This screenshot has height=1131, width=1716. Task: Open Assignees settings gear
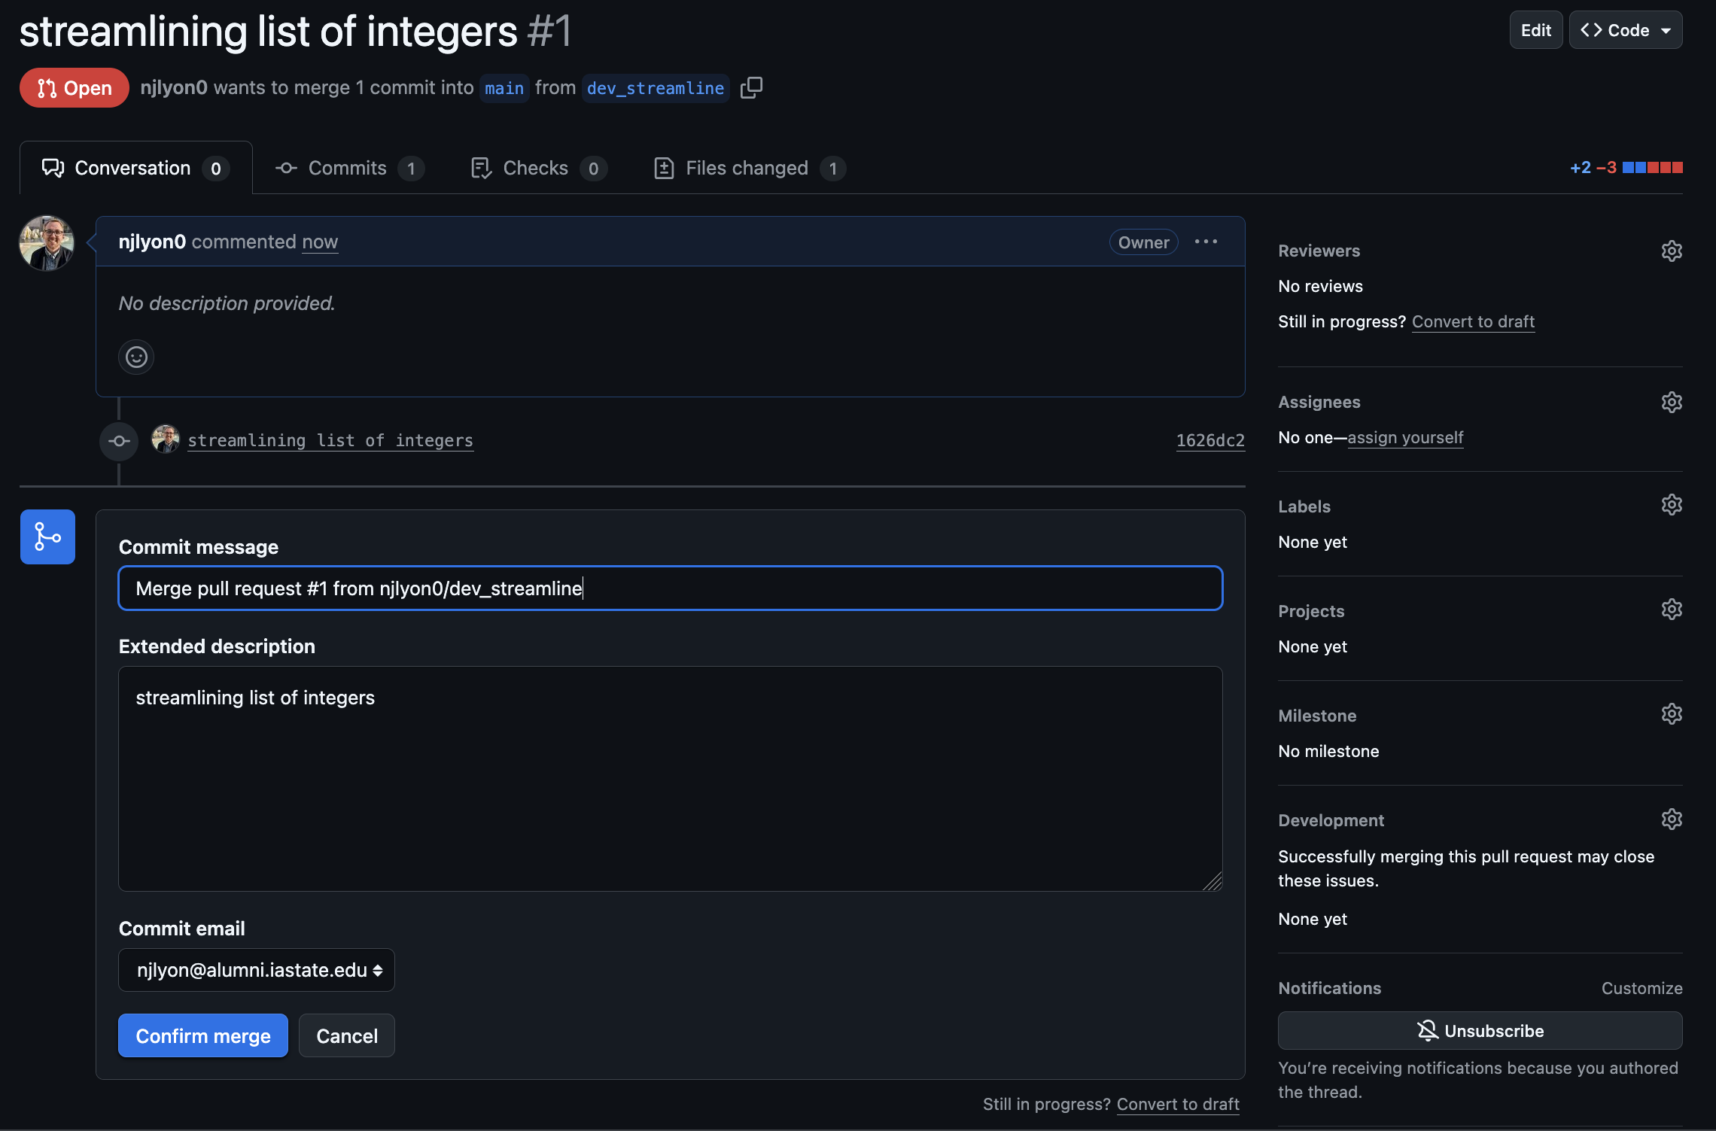pyautogui.click(x=1671, y=402)
